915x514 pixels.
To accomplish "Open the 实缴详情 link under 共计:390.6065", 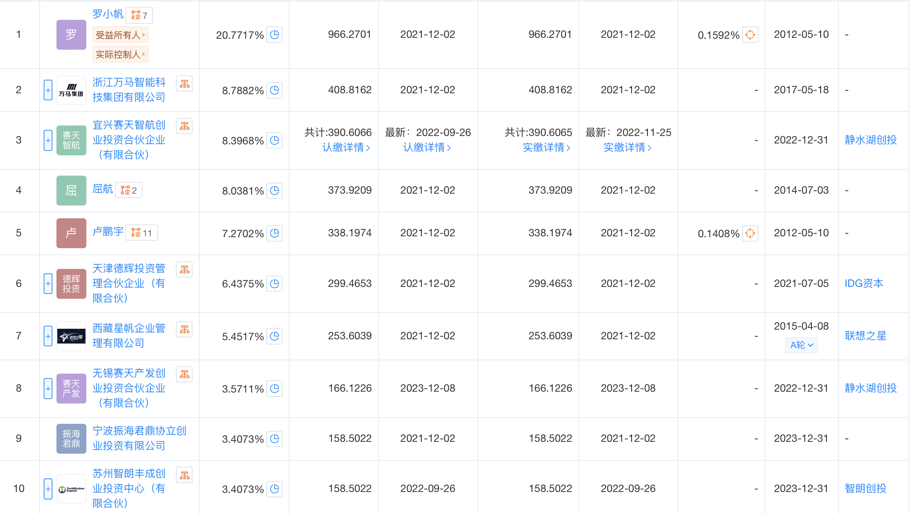I will pos(546,147).
